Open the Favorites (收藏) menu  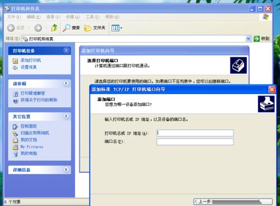(73, 17)
